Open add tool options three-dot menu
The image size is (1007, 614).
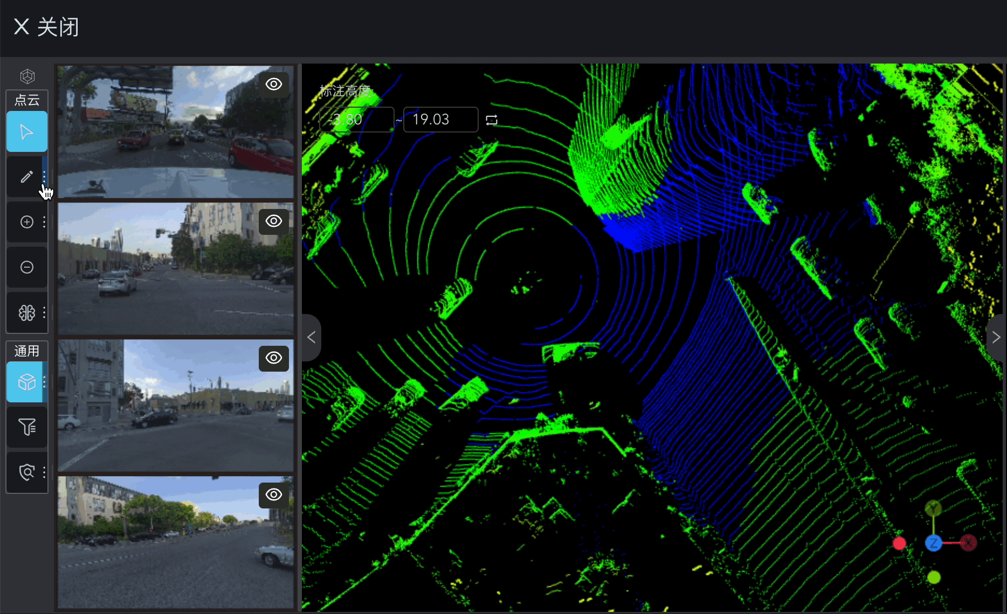(x=44, y=222)
